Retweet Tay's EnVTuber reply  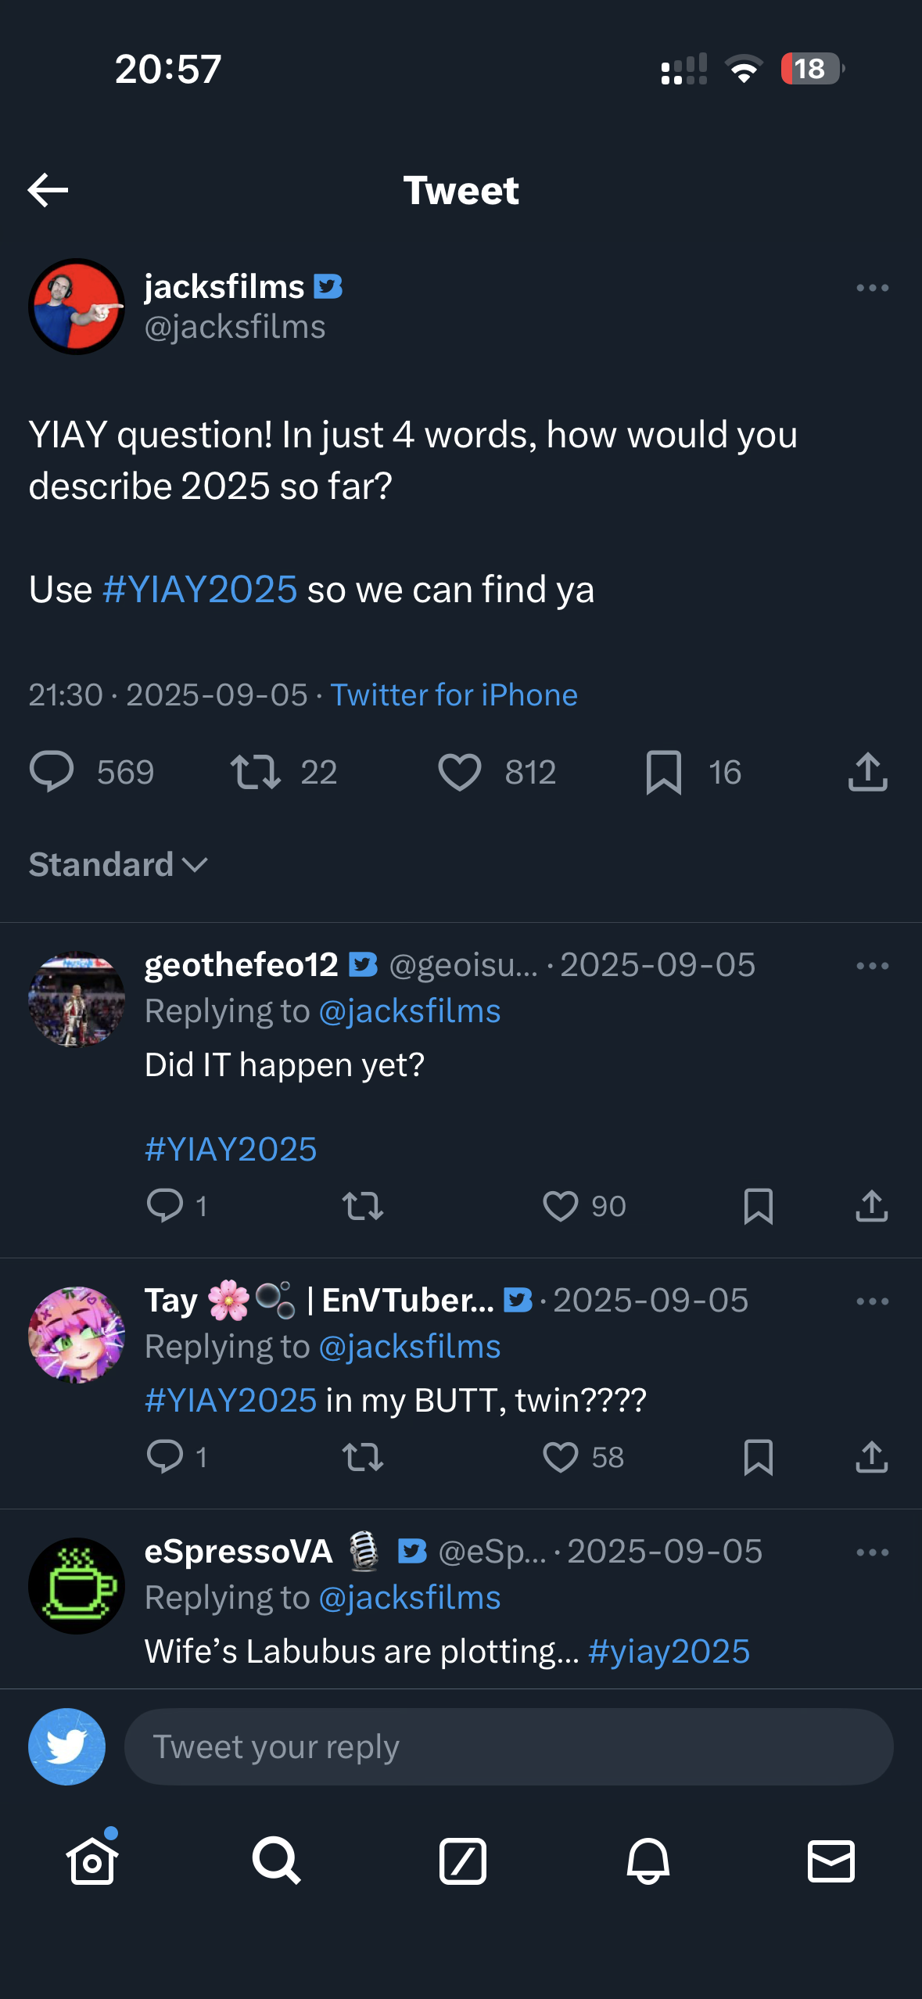tap(363, 1457)
